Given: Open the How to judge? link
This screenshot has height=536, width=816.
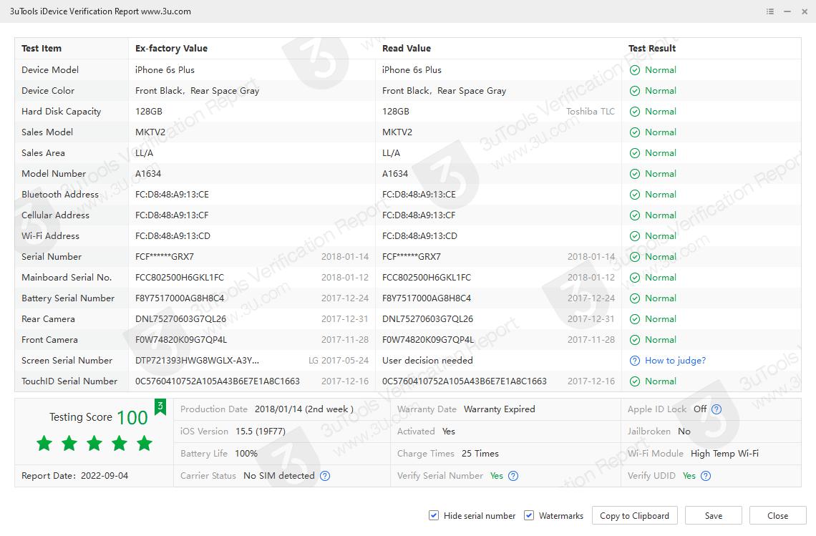Looking at the screenshot, I should tap(675, 361).
